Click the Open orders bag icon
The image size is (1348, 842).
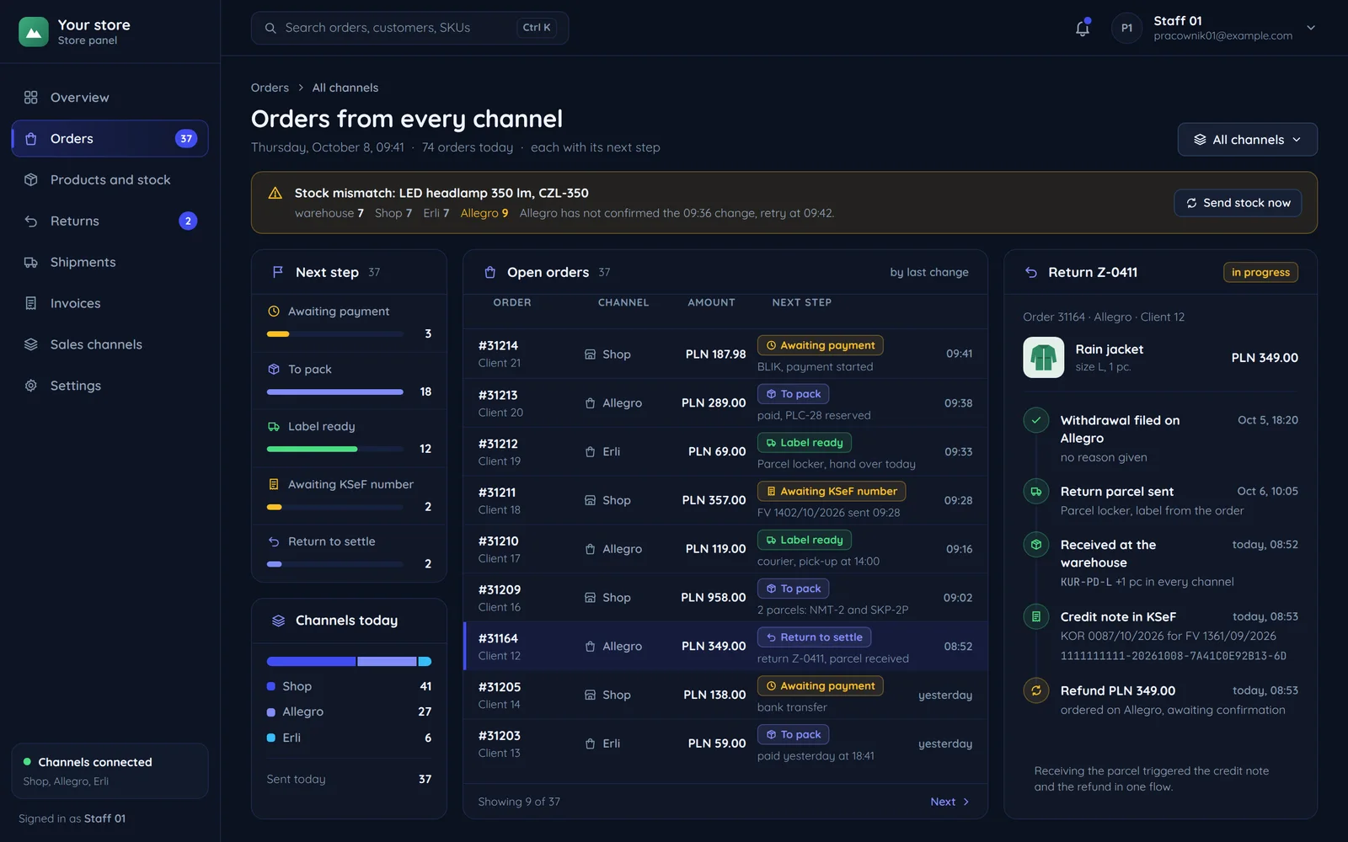coord(489,272)
